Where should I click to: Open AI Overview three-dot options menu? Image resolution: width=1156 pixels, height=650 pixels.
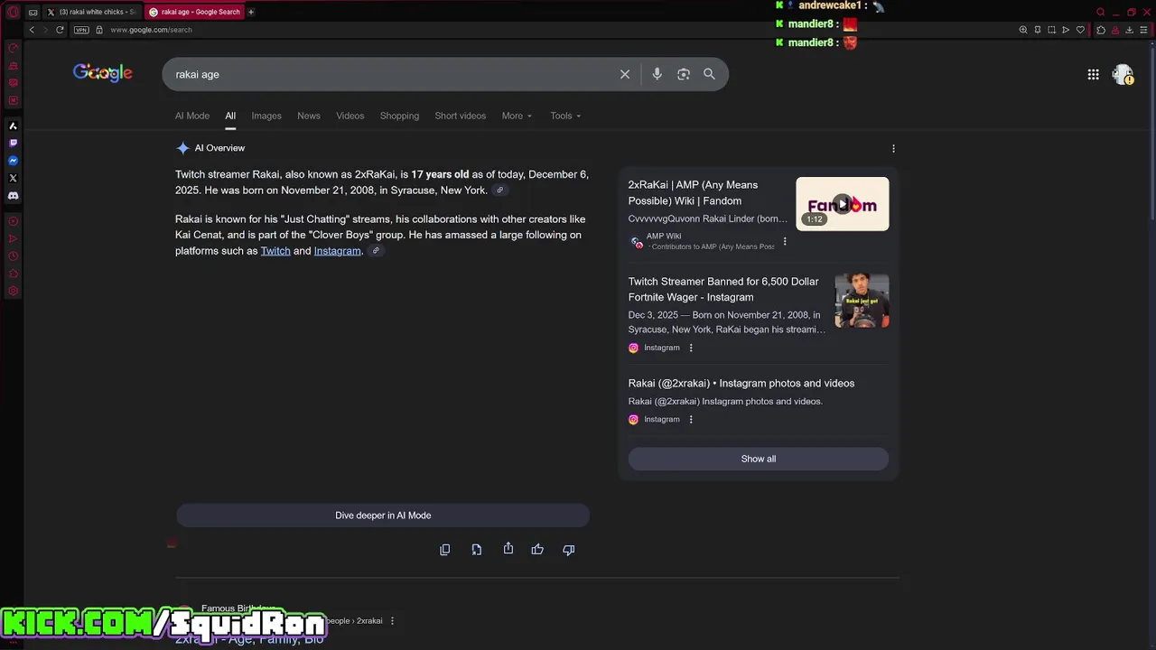coord(893,149)
